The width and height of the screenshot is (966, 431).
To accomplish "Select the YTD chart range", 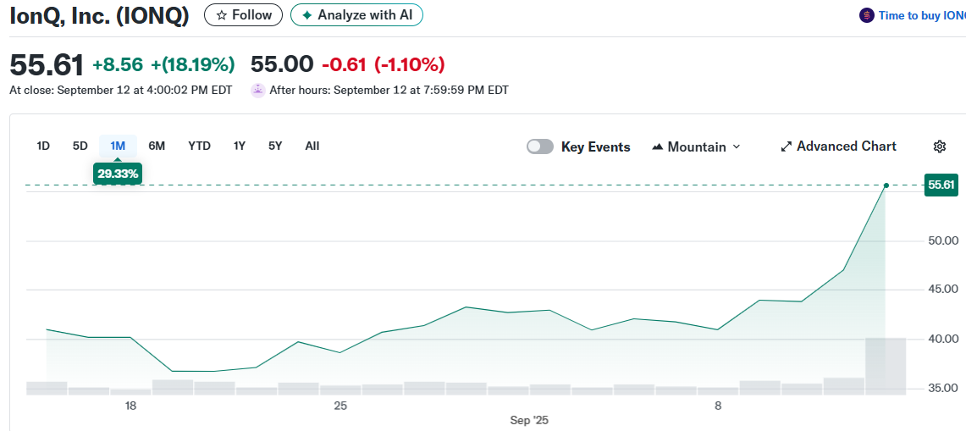I will pyautogui.click(x=200, y=146).
